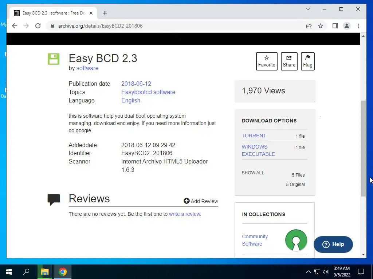Show hidden system tray icons
This screenshot has height=279, width=373.
tap(308, 272)
